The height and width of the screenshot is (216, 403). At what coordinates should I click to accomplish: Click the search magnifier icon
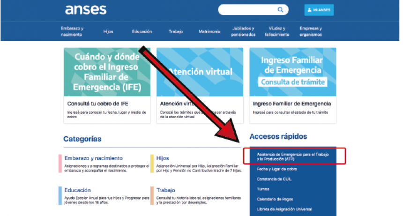(280, 10)
